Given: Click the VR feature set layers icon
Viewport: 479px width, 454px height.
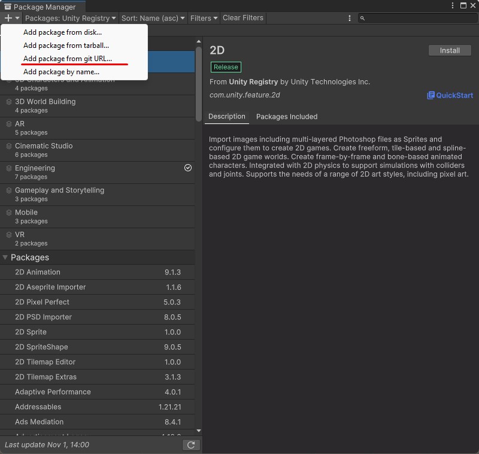Looking at the screenshot, I should 9,235.
